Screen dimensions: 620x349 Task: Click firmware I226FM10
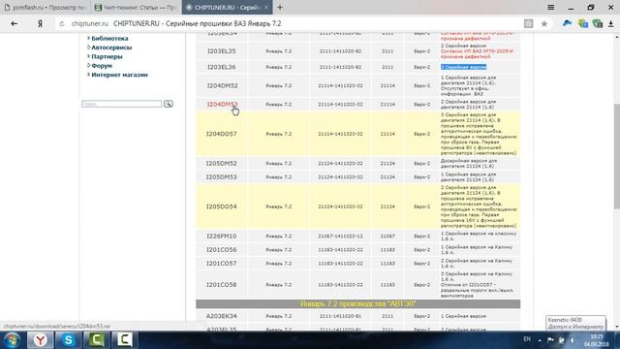(x=222, y=237)
